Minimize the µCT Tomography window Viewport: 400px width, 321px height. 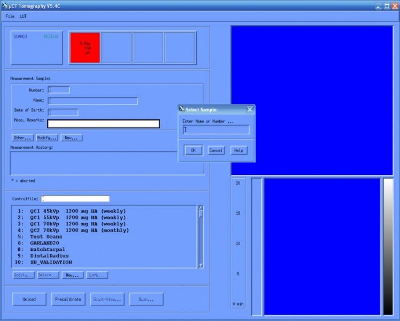click(379, 6)
